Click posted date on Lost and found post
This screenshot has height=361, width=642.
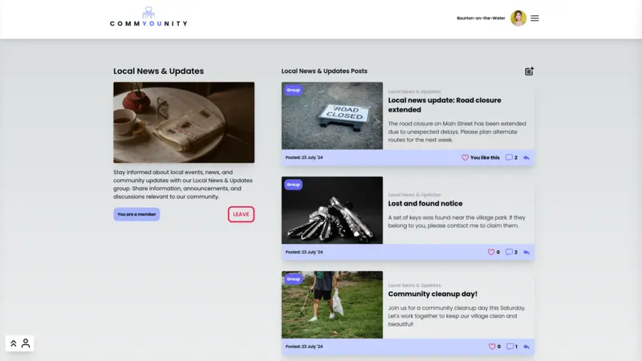pos(304,252)
